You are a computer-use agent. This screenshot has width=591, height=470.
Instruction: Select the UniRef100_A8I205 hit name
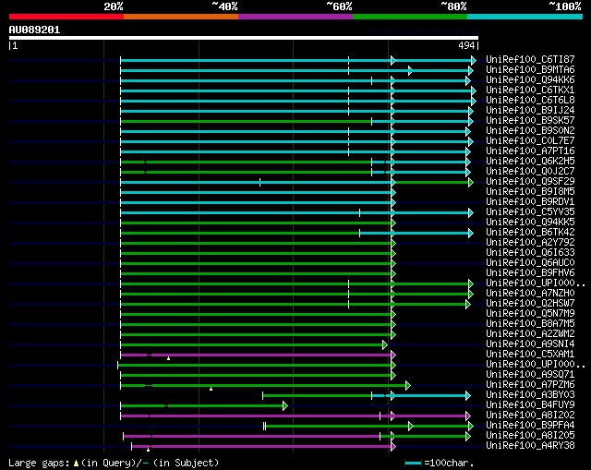530,436
